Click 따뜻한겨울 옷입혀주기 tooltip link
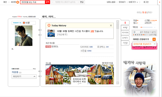The image size is (162, 97). (x=142, y=44)
